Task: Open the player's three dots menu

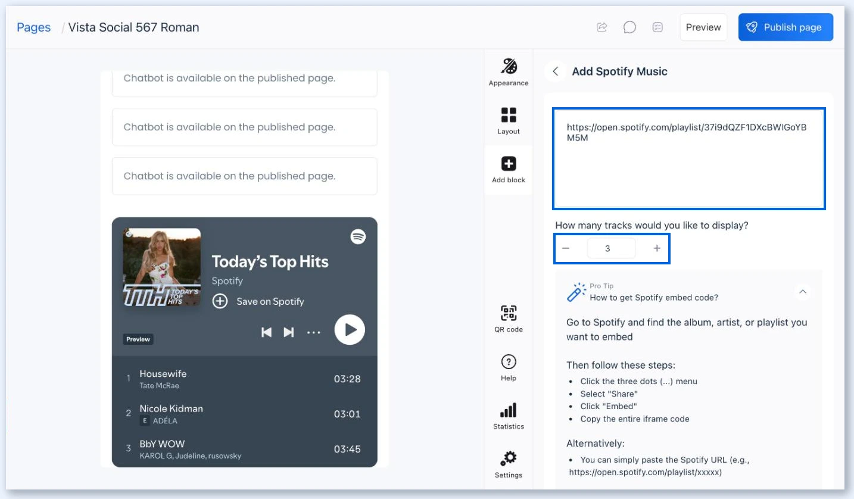Action: pyautogui.click(x=314, y=332)
